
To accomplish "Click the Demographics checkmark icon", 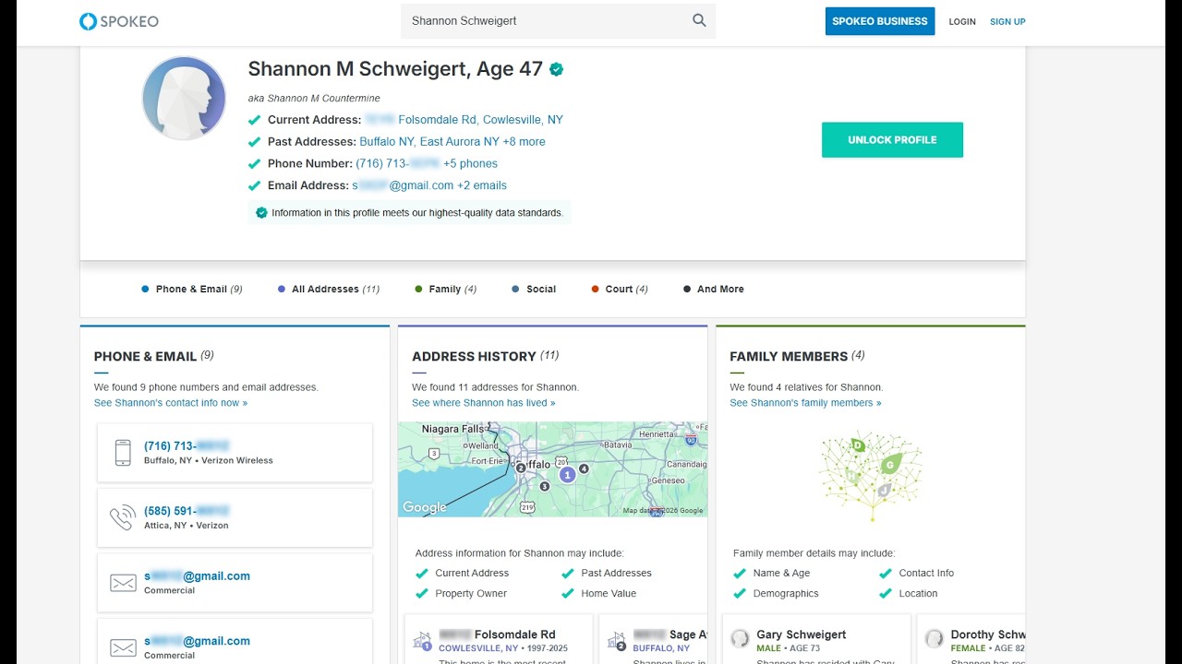I will tap(740, 594).
